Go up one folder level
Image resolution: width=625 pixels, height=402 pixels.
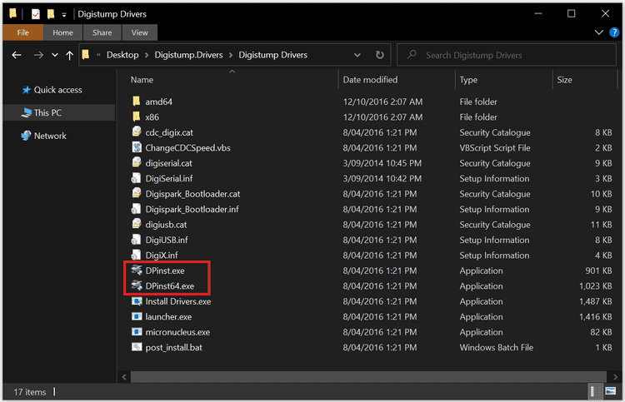[70, 55]
